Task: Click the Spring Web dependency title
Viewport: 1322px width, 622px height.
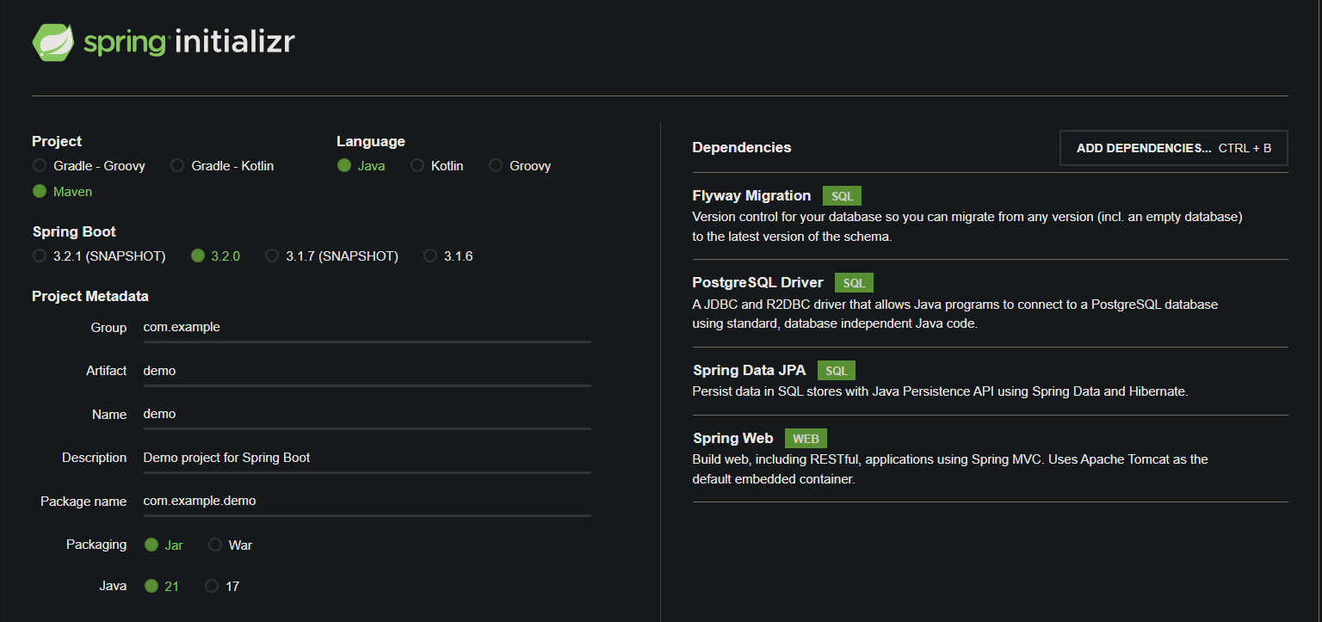Action: click(732, 439)
